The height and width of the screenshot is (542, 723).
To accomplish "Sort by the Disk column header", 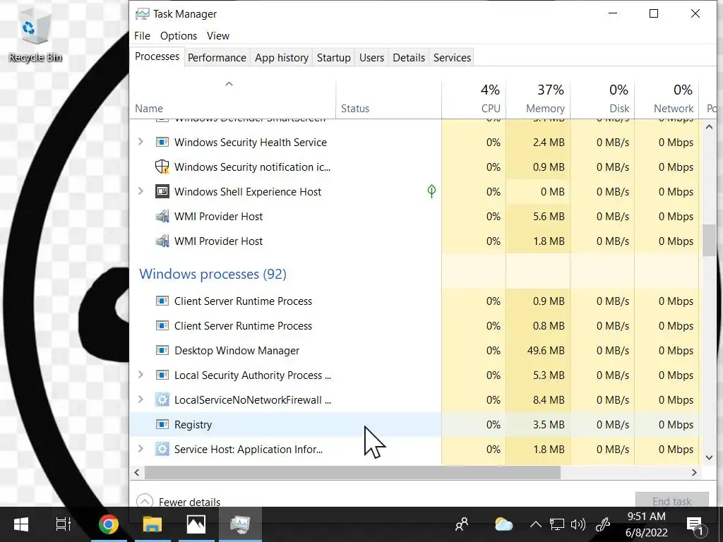I will pos(603,99).
